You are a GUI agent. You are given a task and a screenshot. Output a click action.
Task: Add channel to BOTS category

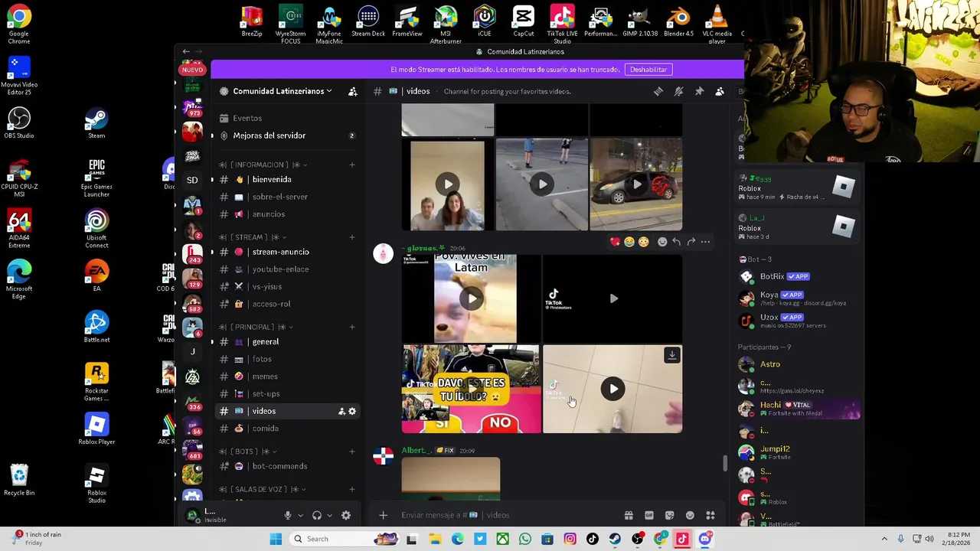tap(352, 452)
